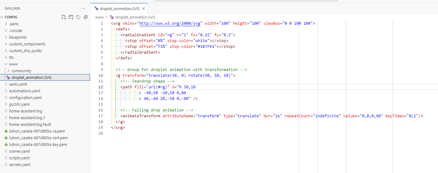Select the droplet_animation.SVG editor tab
438x173 pixels.
click(x=119, y=9)
